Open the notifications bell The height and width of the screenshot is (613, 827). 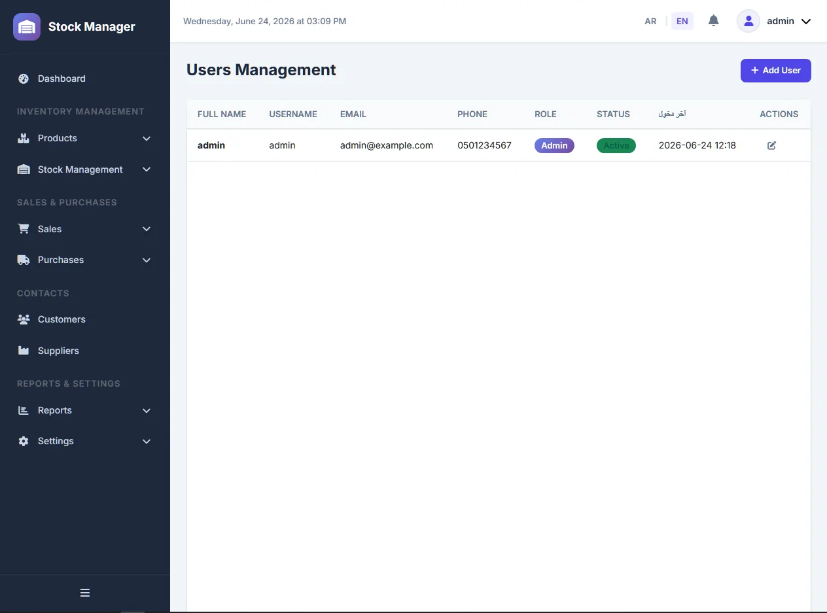point(714,21)
